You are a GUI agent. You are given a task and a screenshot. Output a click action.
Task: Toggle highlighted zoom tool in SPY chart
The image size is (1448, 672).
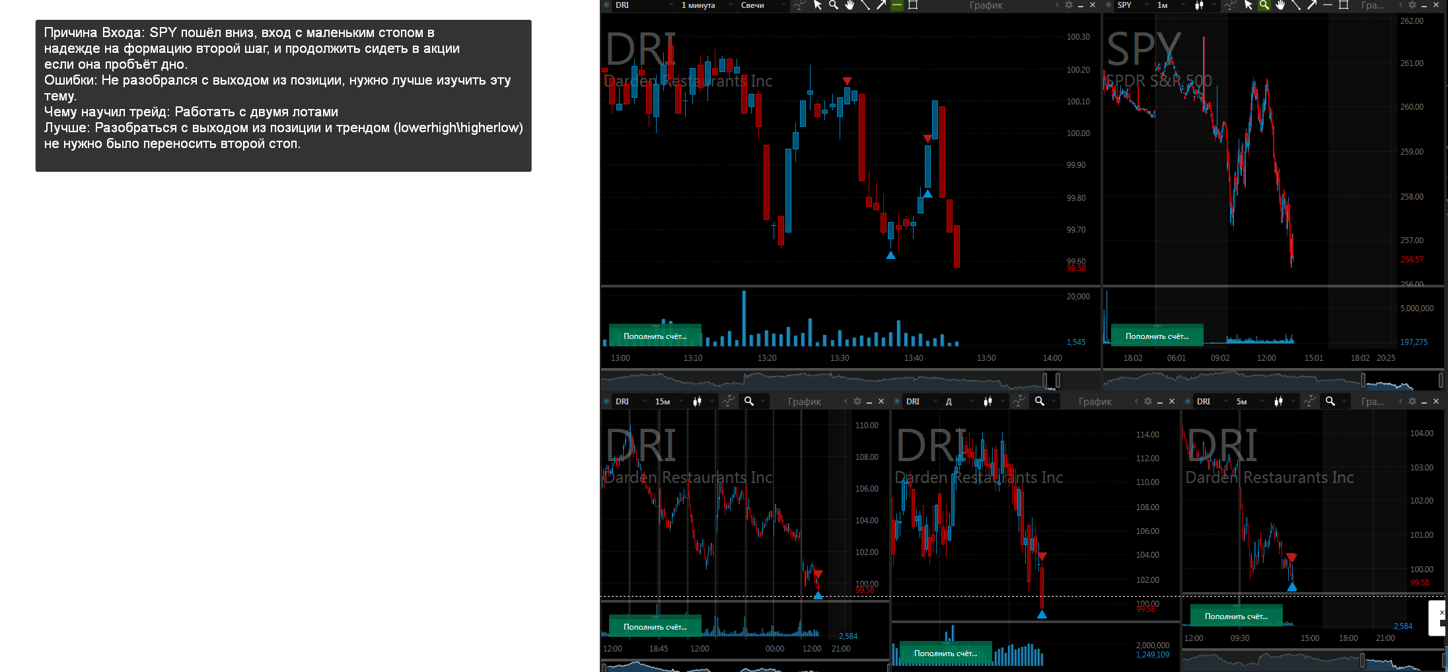point(1264,5)
